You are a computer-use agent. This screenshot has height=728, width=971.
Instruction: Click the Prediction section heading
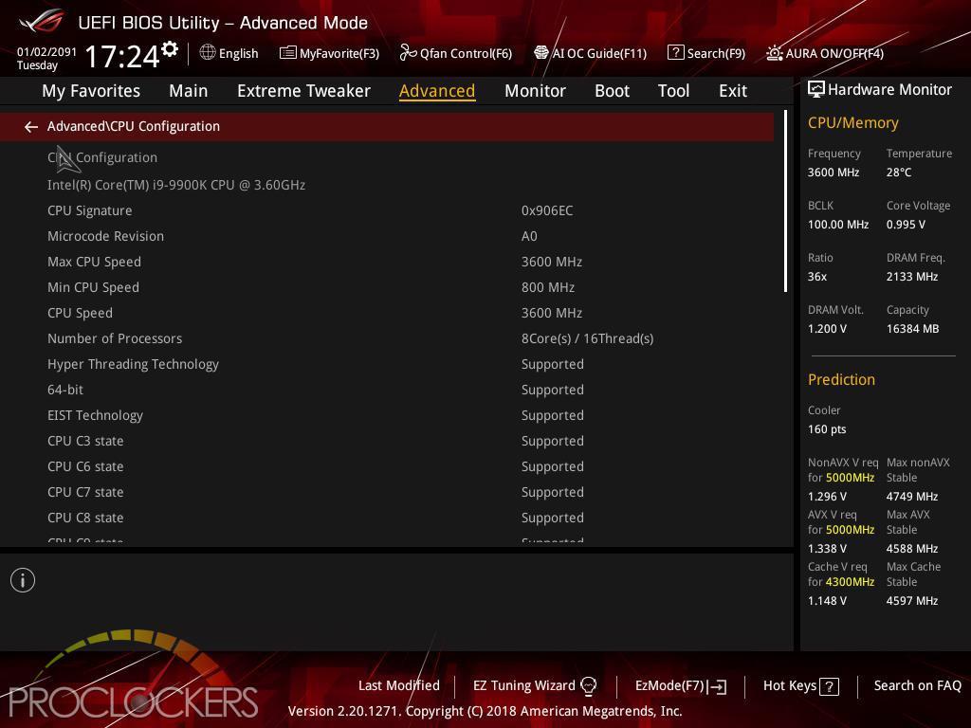(x=842, y=379)
